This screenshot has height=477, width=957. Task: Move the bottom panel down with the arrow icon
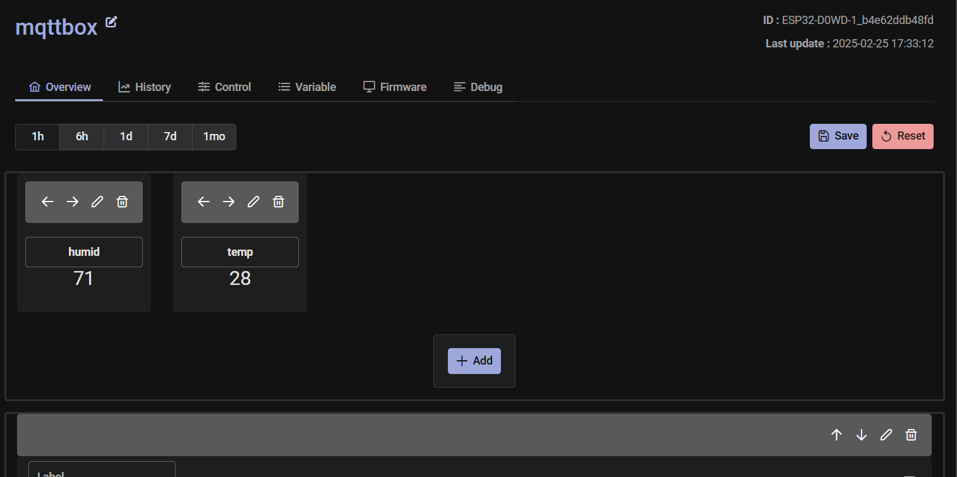point(861,435)
